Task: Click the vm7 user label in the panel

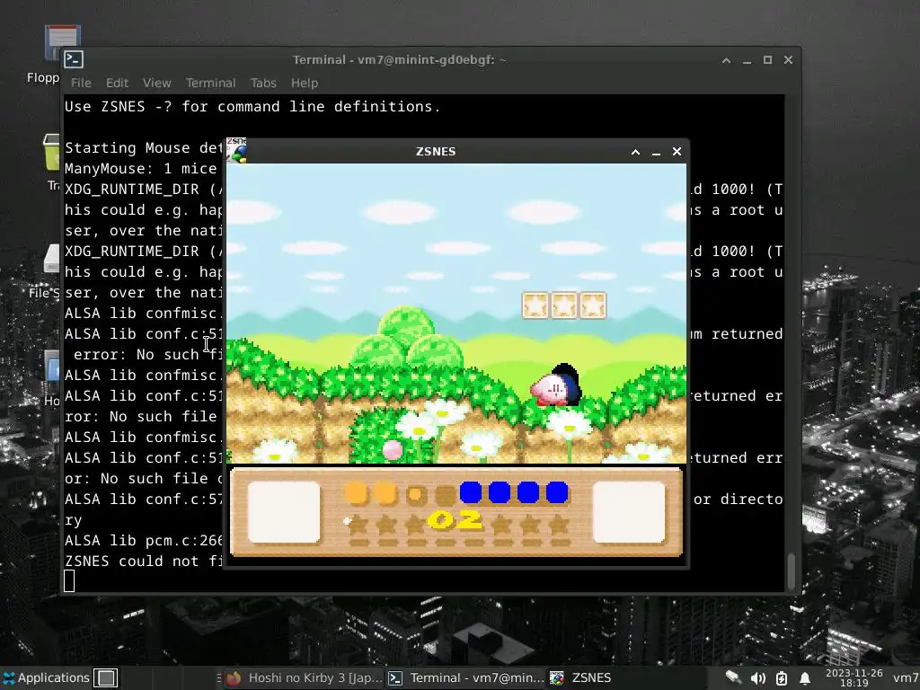Action: 906,677
